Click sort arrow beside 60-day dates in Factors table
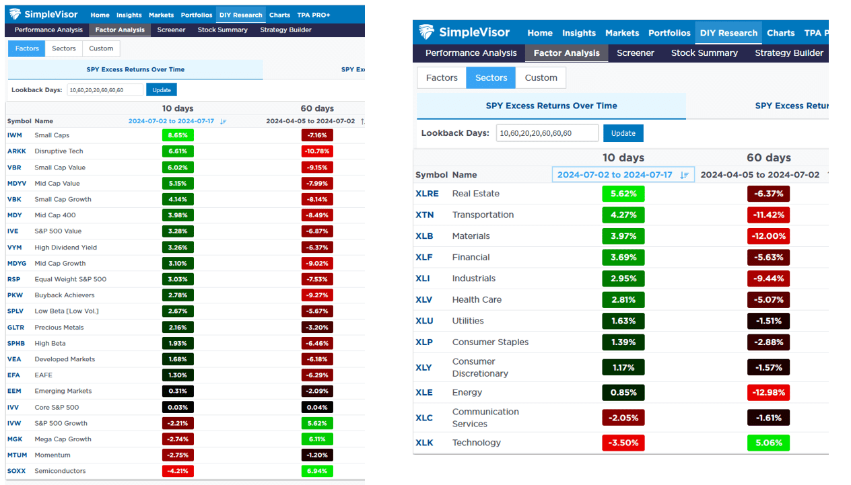851x485 pixels. click(x=362, y=122)
